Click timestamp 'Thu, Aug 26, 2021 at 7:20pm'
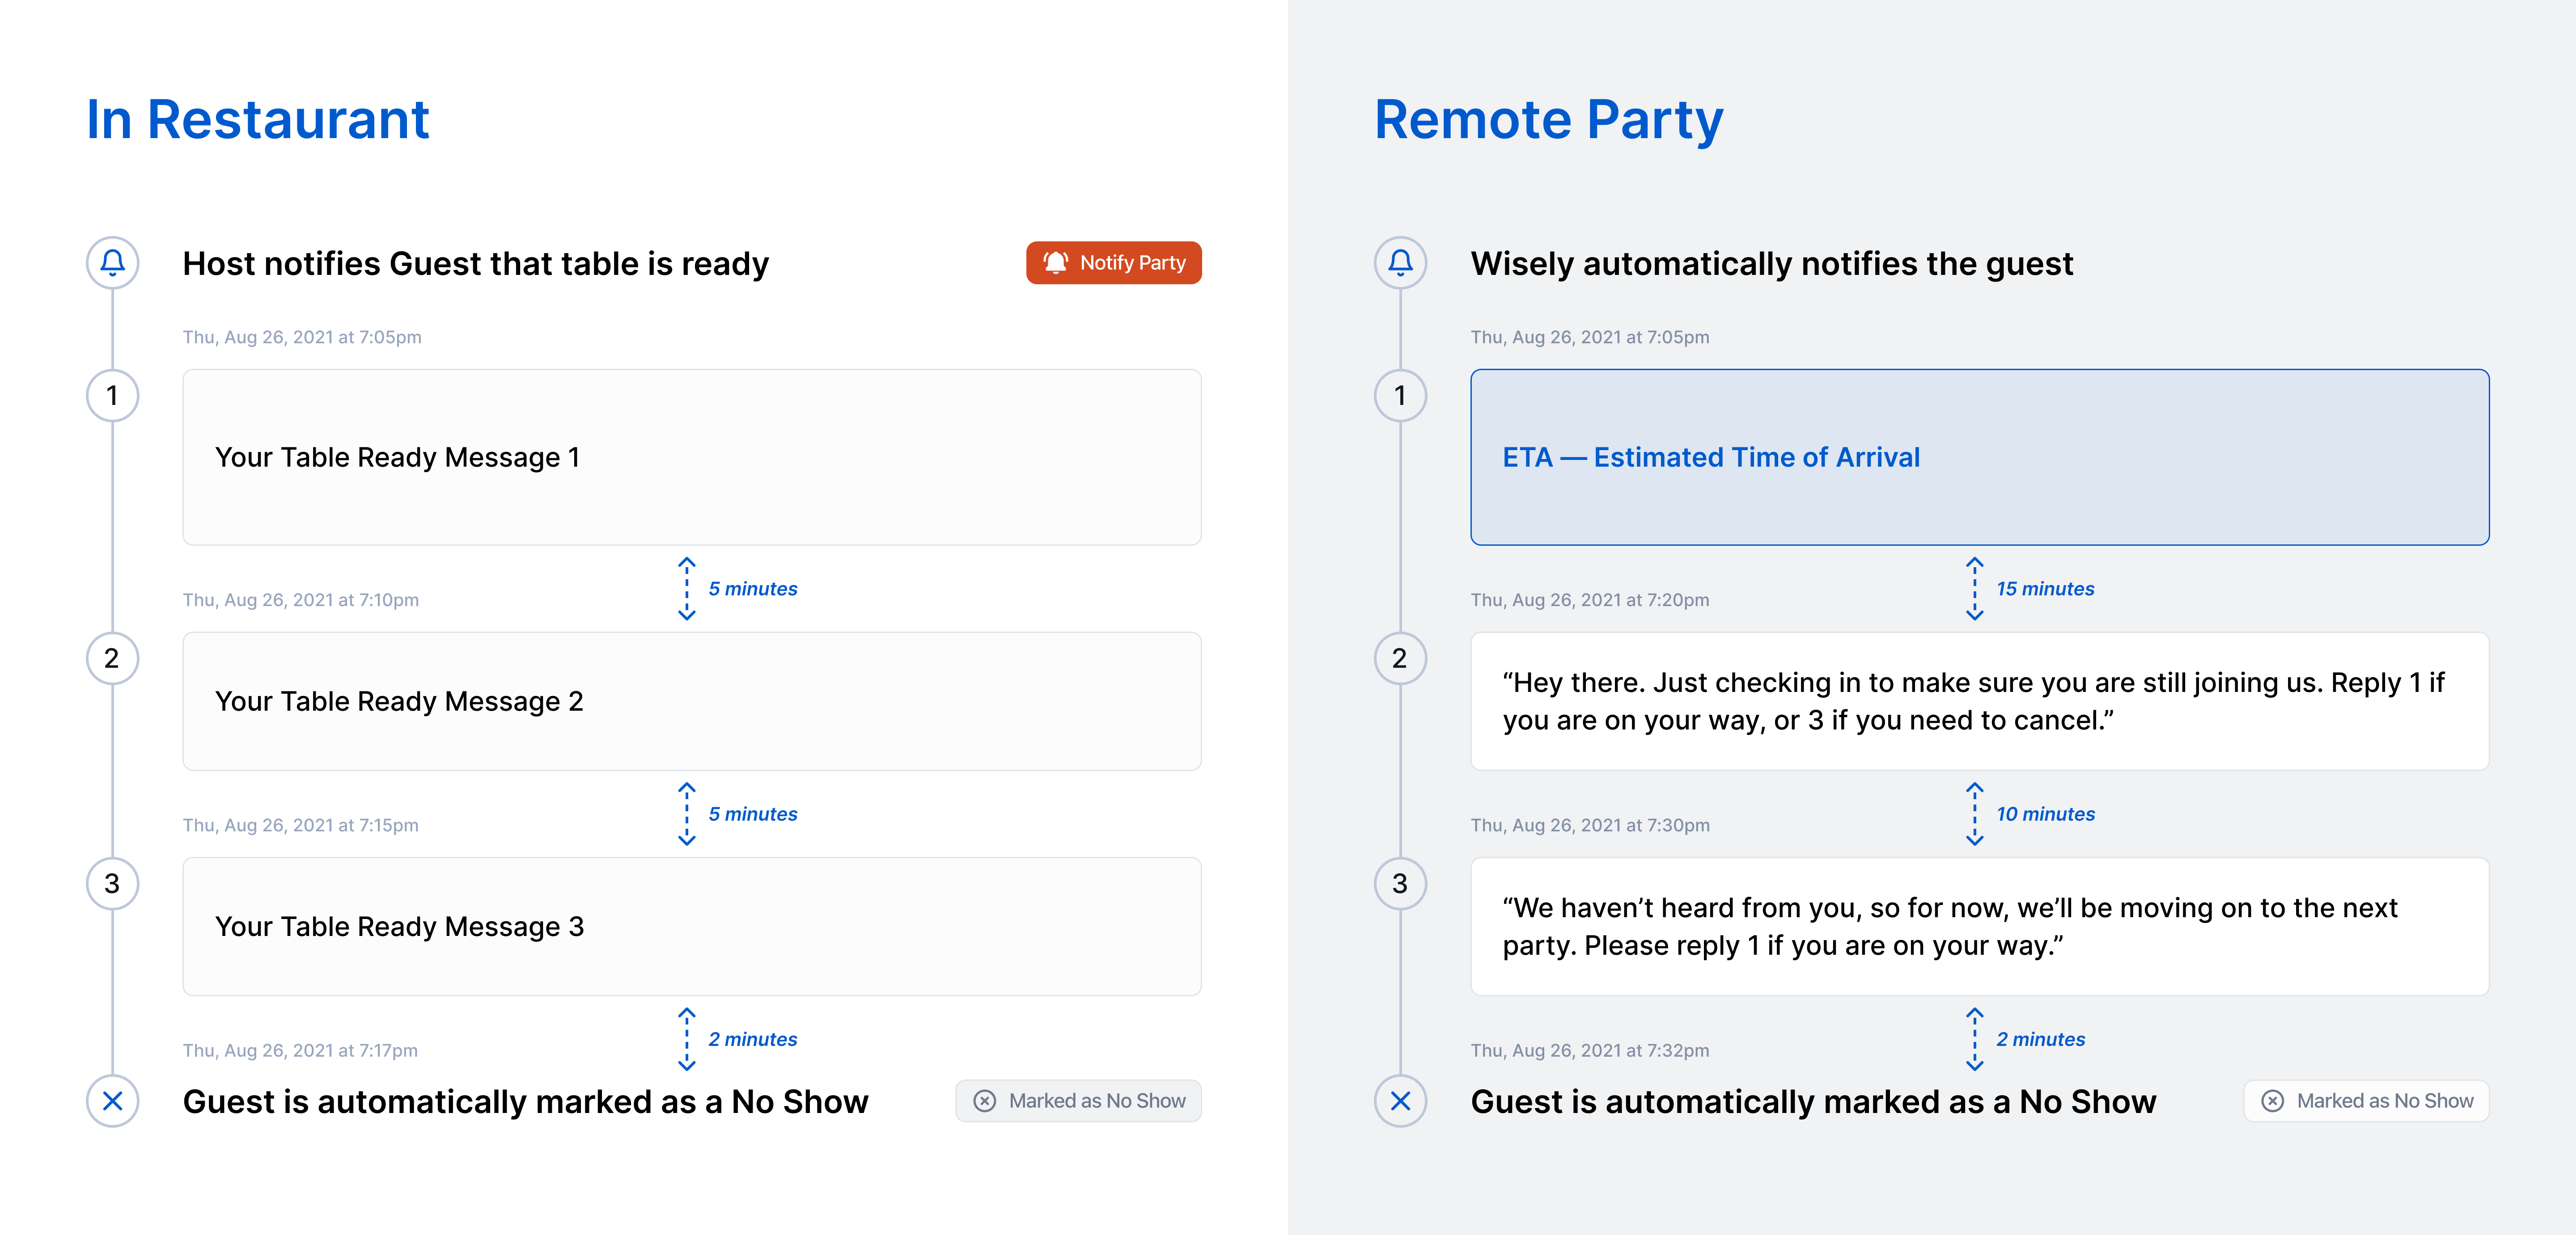 pyautogui.click(x=1590, y=599)
